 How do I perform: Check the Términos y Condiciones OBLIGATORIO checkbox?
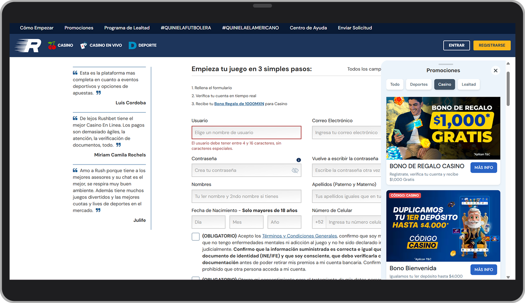[x=195, y=237]
